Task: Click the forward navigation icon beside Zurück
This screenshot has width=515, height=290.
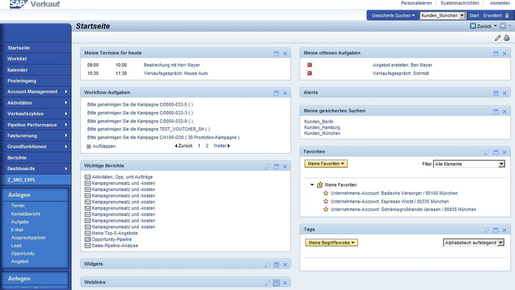Action: 503,26
